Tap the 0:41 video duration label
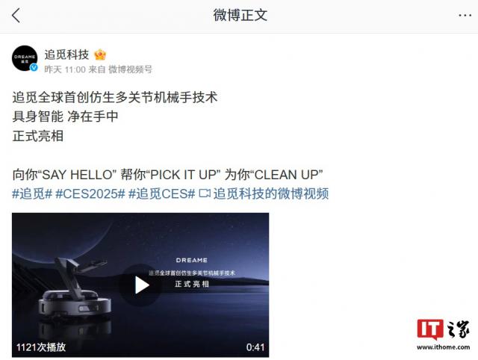This screenshot has height=360, width=478. tap(255, 347)
